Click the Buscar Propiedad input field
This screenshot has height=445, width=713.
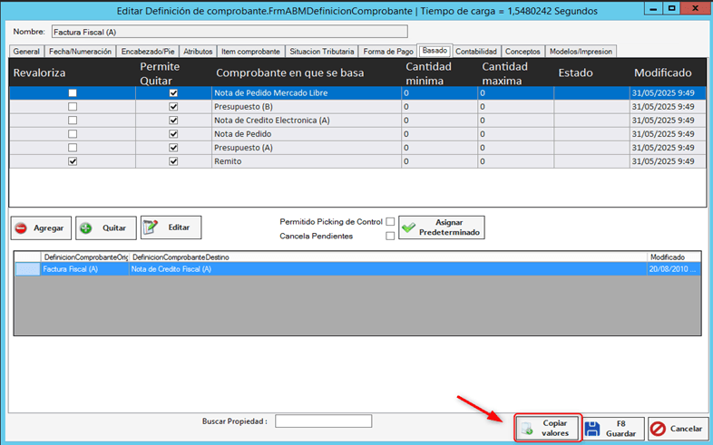click(x=323, y=421)
